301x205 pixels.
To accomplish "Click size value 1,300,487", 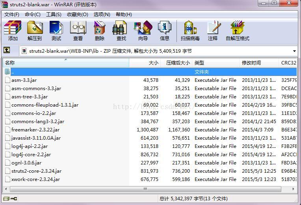I will (x=148, y=130).
